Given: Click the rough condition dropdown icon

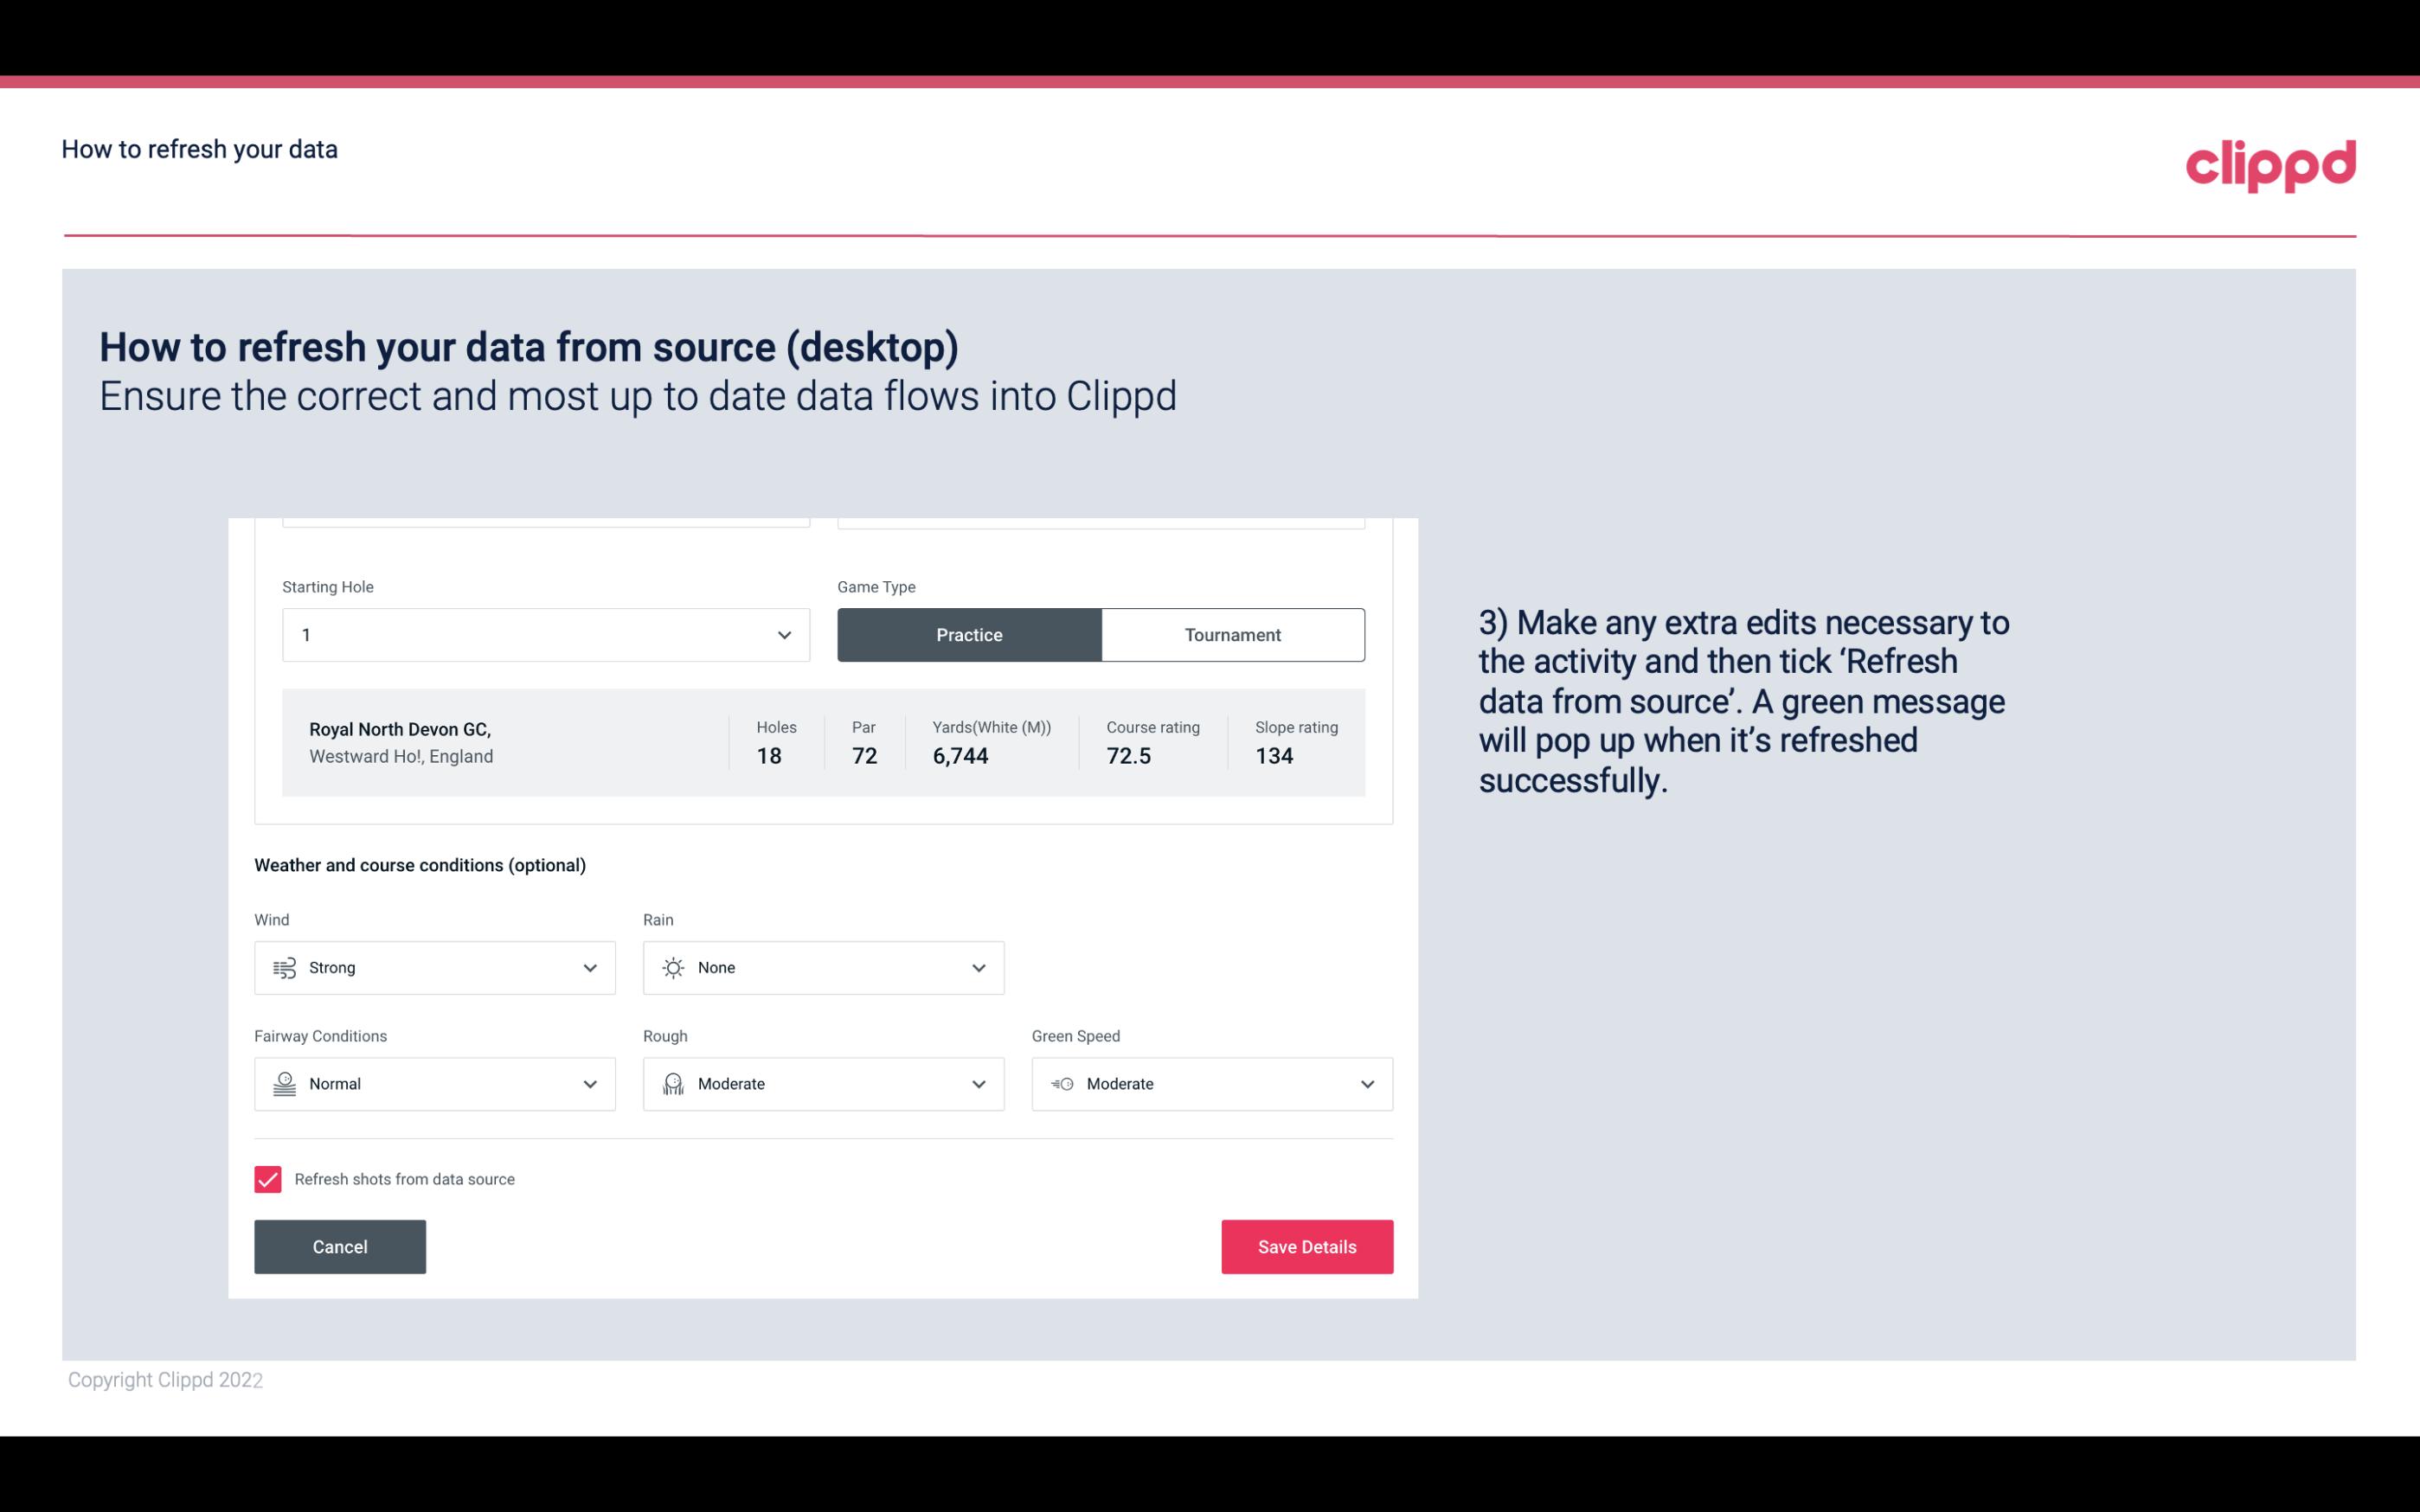Looking at the screenshot, I should [x=978, y=1084].
